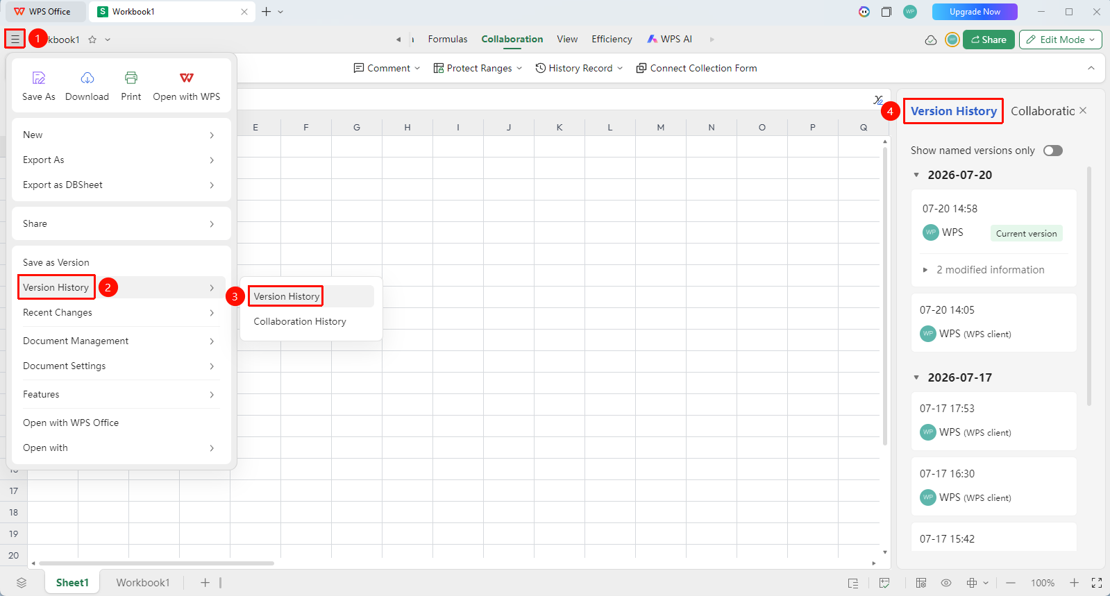Toggle Show named versions only switch
1110x596 pixels.
(x=1053, y=151)
